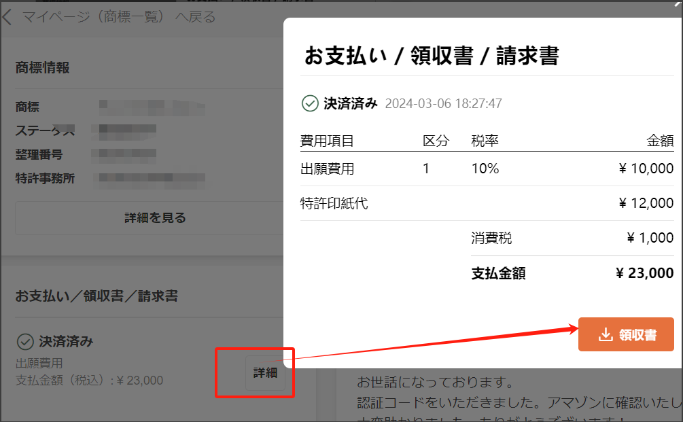The image size is (683, 422).
Task: Click the 税率 column header
Action: (485, 141)
